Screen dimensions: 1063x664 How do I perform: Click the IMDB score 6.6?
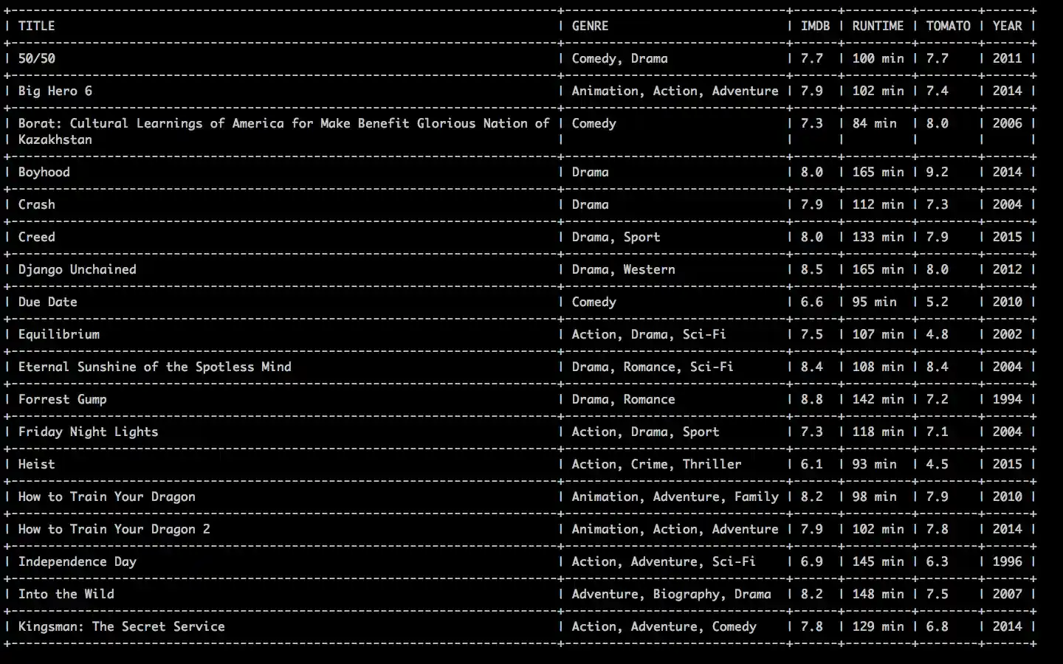point(811,302)
